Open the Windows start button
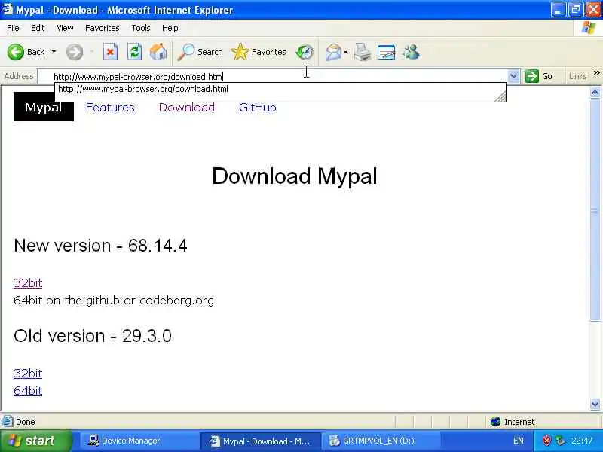The height and width of the screenshot is (452, 603). tap(35, 441)
